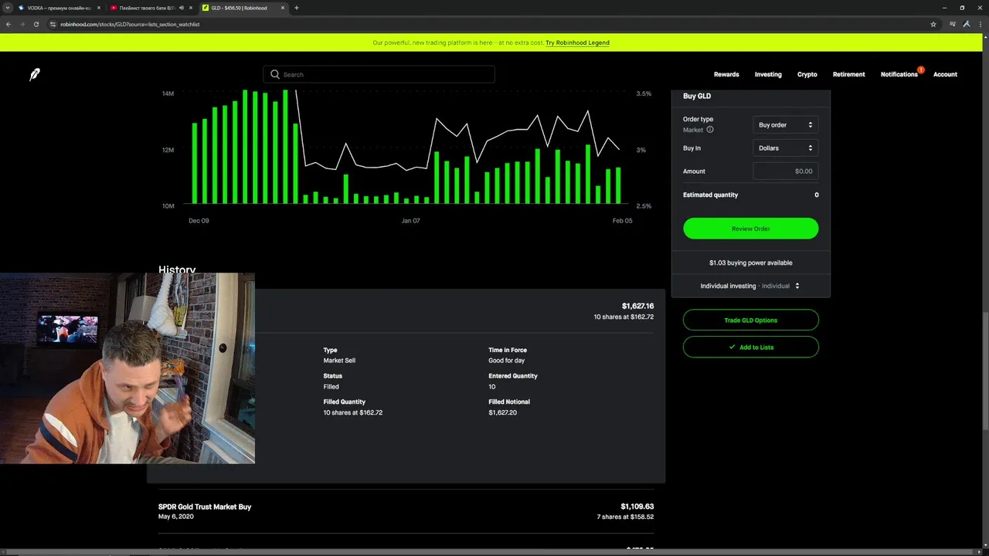Open the Notifications menu item

click(899, 74)
